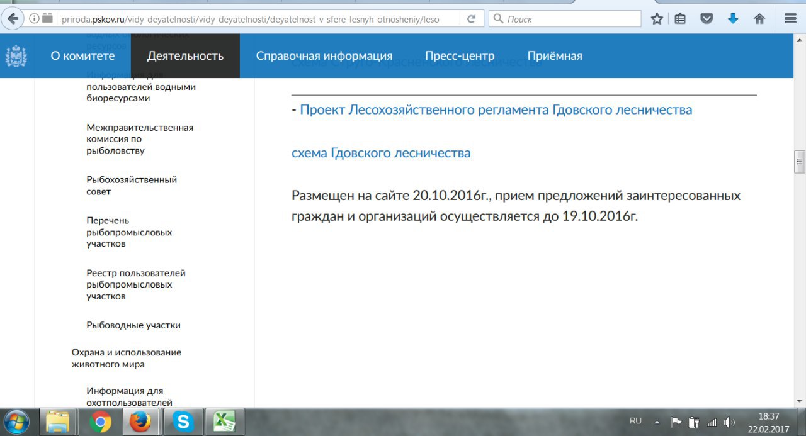The image size is (806, 436).
Task: Open the Пресс-центр menu
Action: point(460,56)
